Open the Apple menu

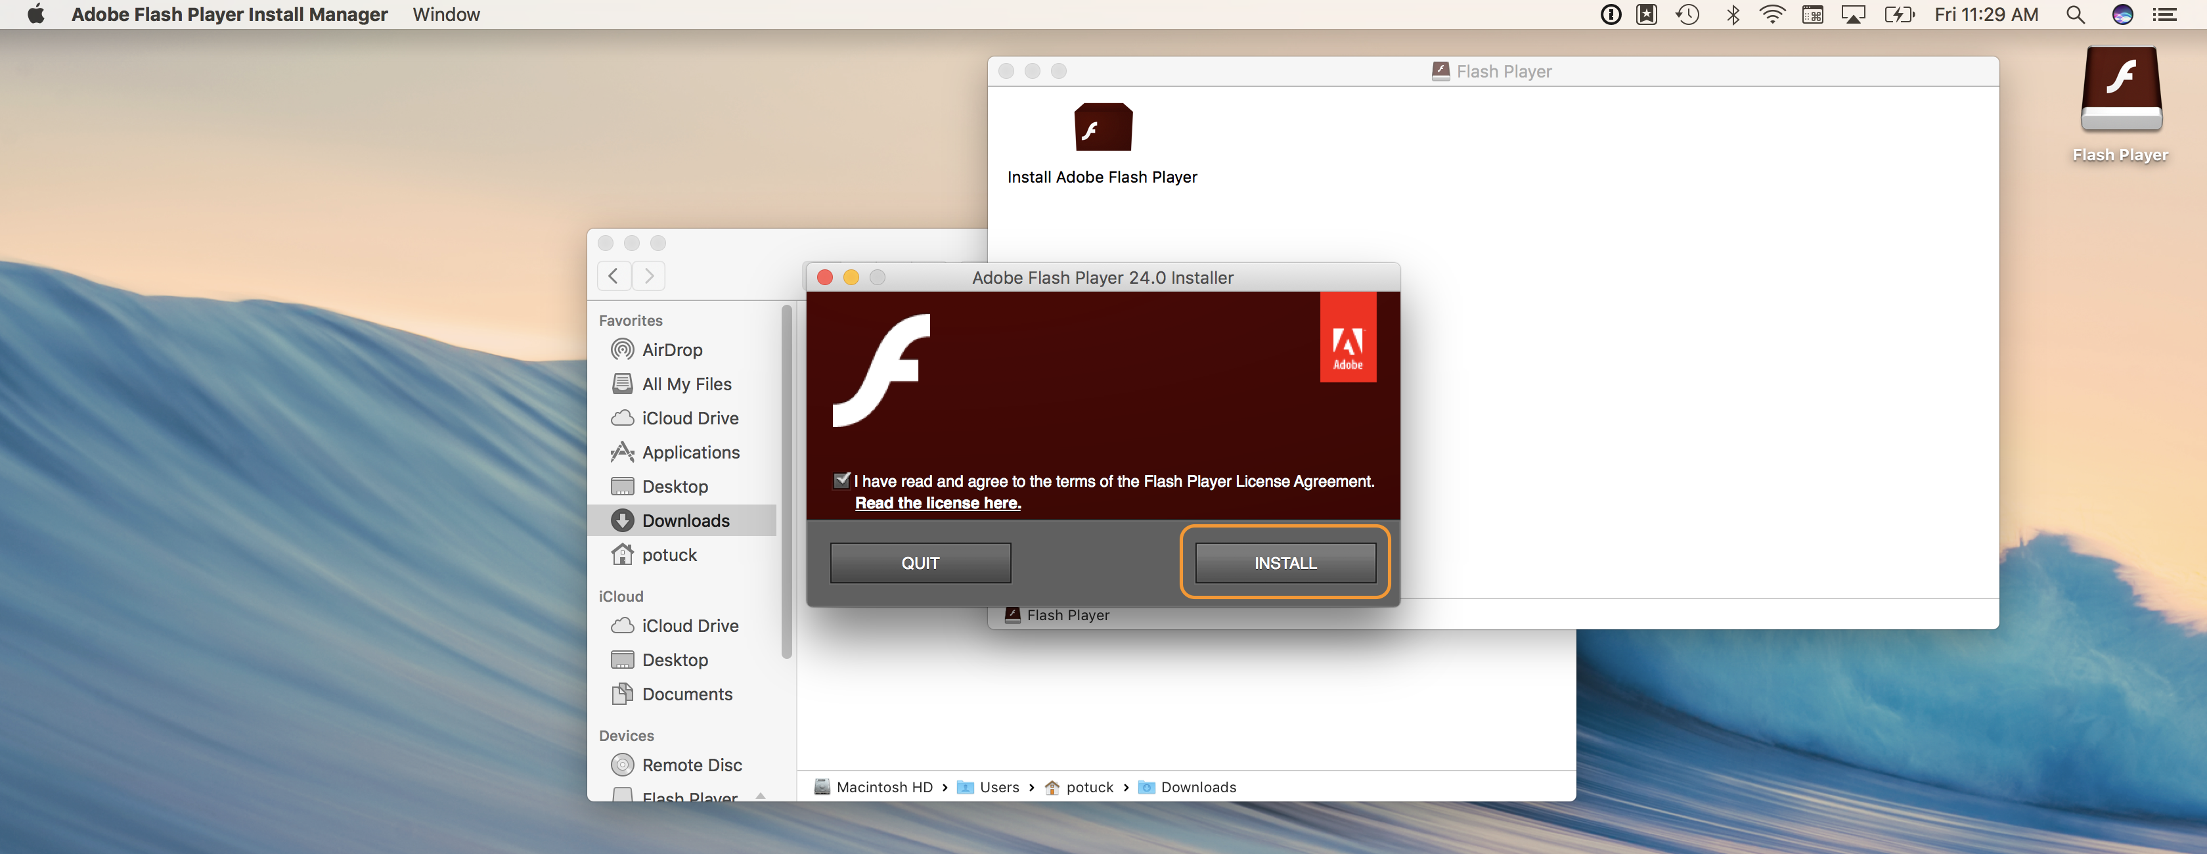coord(35,14)
